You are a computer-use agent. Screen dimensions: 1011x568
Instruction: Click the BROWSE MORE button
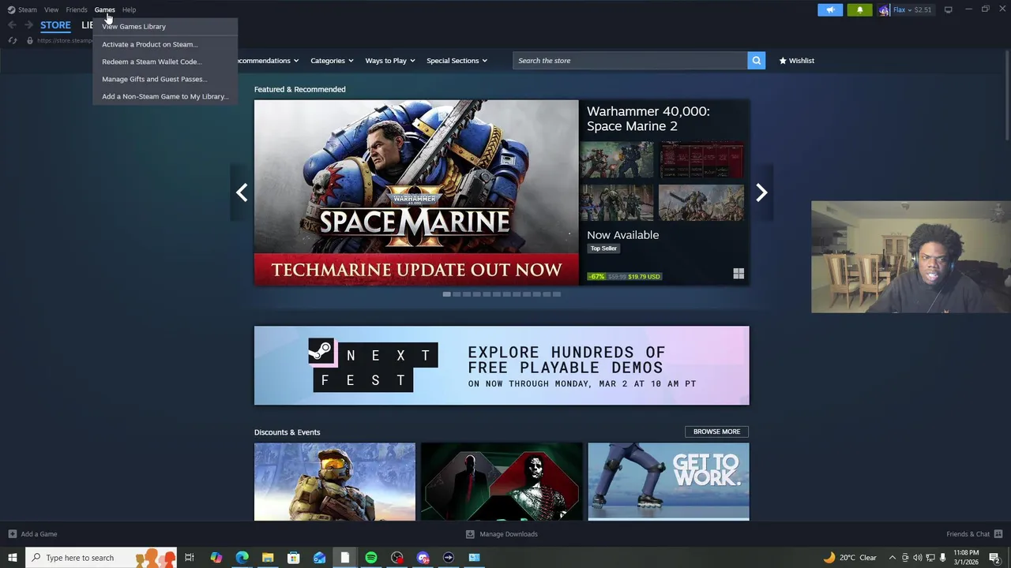click(716, 432)
